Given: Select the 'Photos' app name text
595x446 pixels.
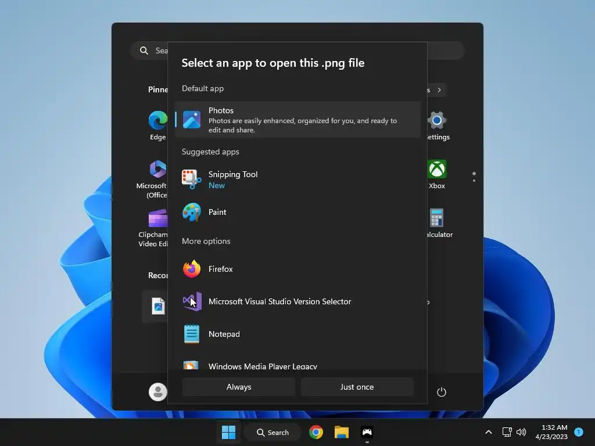Looking at the screenshot, I should (x=221, y=110).
